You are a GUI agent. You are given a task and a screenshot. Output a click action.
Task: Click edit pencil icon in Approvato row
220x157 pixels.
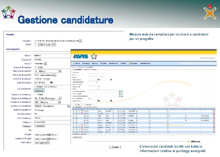[x=73, y=123]
